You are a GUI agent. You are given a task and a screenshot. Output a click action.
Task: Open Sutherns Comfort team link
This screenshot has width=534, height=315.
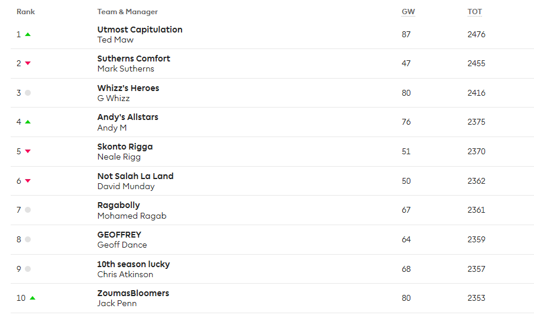[134, 59]
